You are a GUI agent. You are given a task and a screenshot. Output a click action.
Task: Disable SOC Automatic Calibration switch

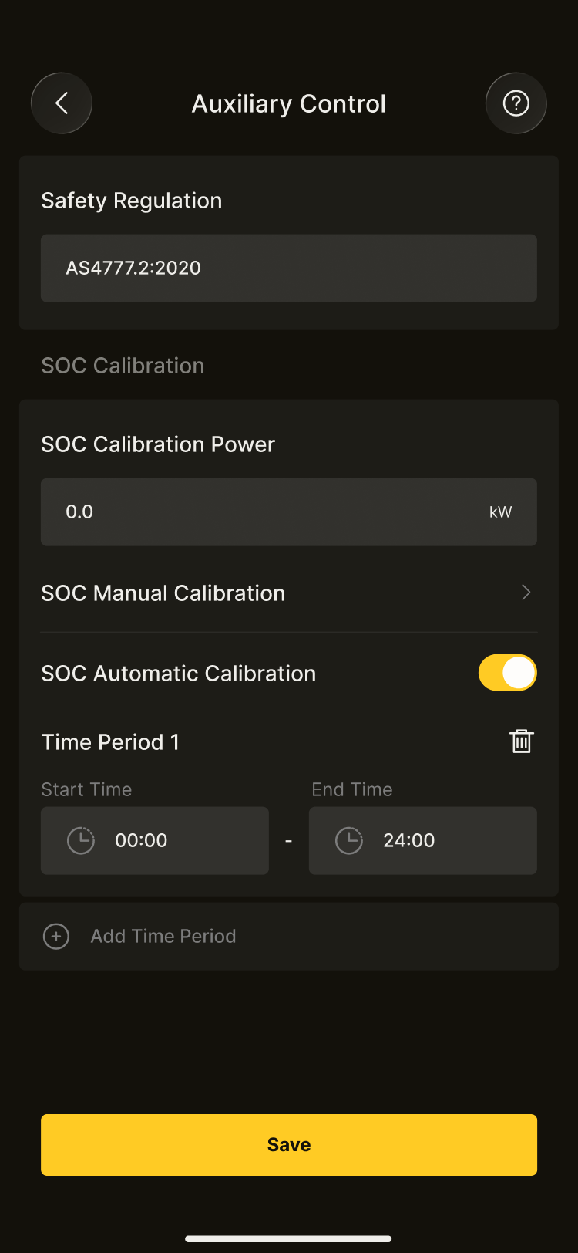[x=507, y=673]
